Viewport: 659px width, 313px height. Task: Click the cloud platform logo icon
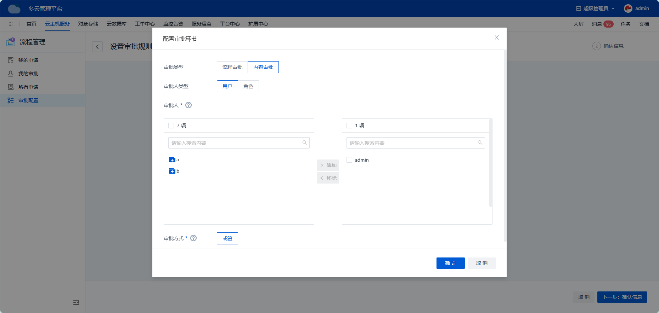point(14,8)
